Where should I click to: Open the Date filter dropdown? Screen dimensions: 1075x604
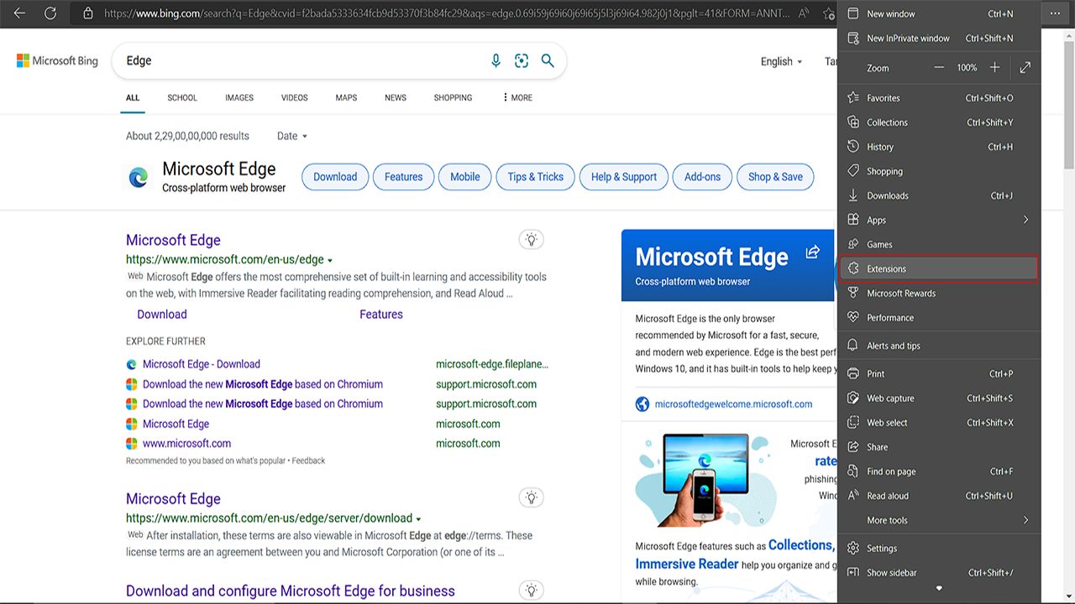click(292, 136)
